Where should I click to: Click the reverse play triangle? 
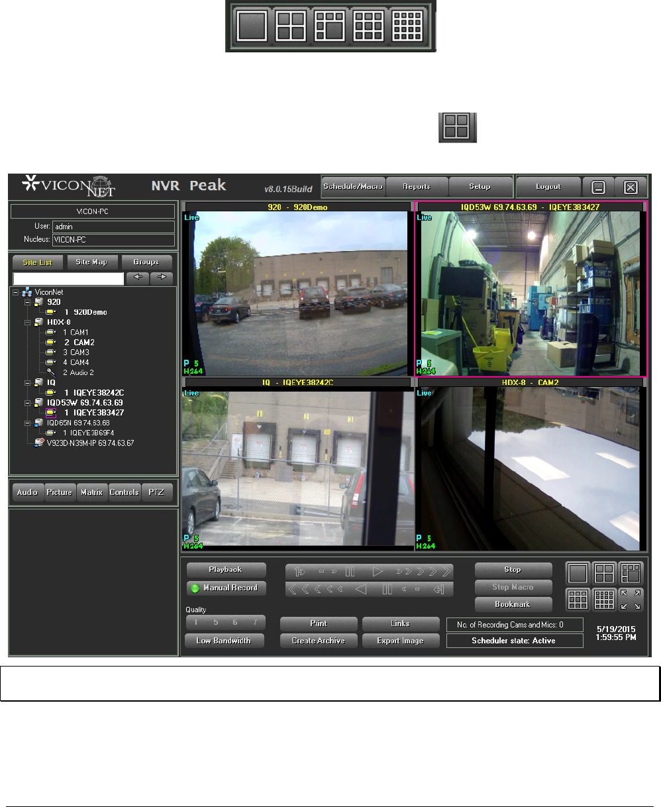click(361, 589)
